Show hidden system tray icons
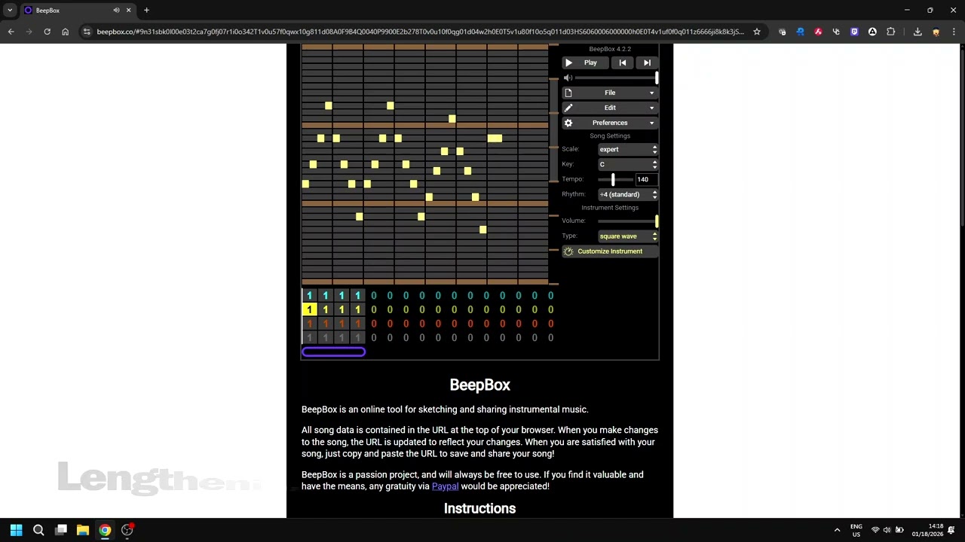The width and height of the screenshot is (965, 542). pyautogui.click(x=837, y=530)
